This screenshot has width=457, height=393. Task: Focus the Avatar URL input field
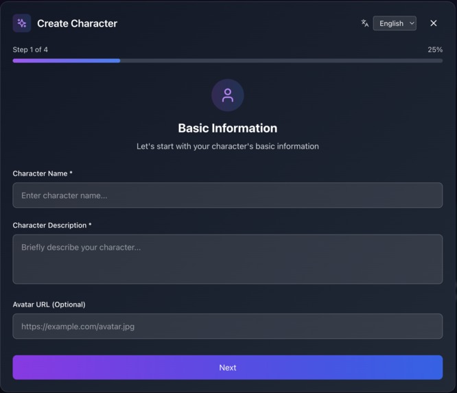tap(228, 326)
